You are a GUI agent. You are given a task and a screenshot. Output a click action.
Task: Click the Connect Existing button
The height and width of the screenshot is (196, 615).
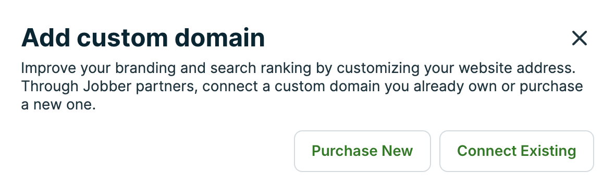coord(516,151)
